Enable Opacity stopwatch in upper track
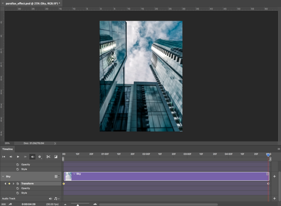This screenshot has height=206, width=281. coord(17,164)
